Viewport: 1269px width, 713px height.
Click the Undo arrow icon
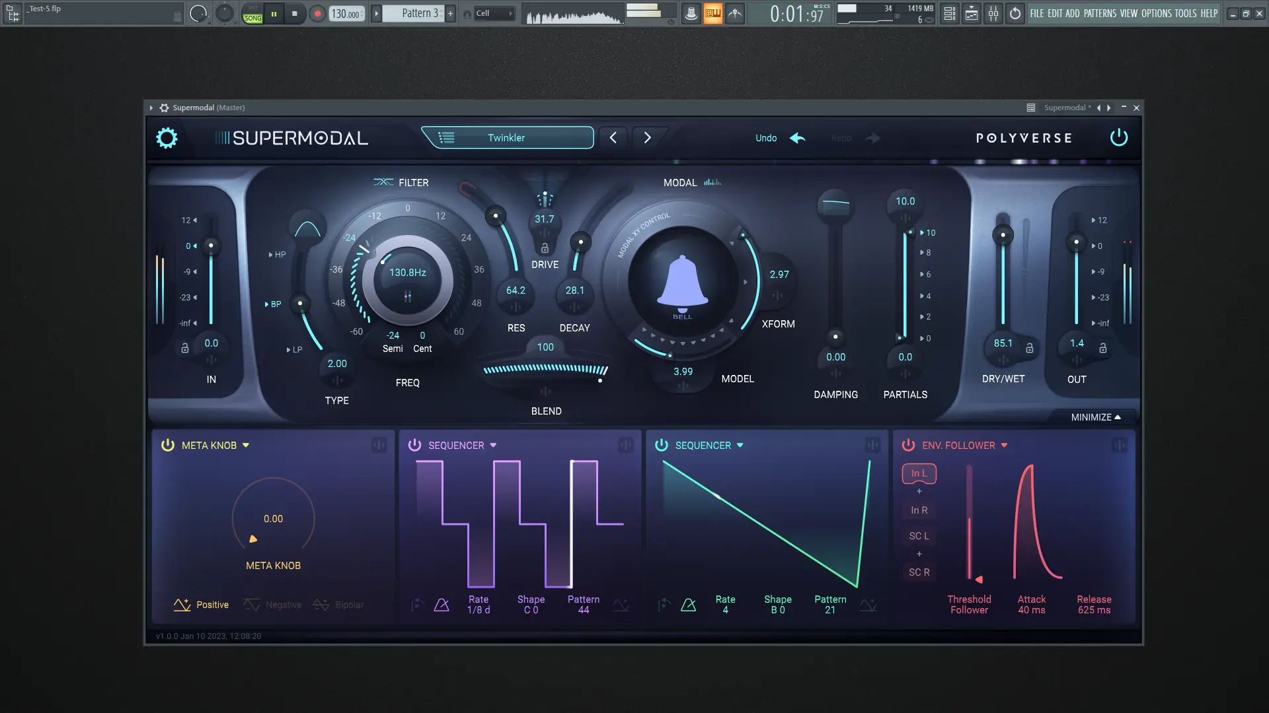coord(798,138)
